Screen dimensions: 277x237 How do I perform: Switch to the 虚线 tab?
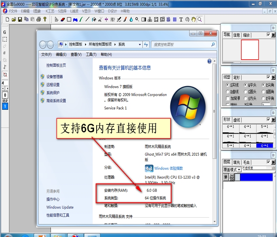(x=237, y=120)
